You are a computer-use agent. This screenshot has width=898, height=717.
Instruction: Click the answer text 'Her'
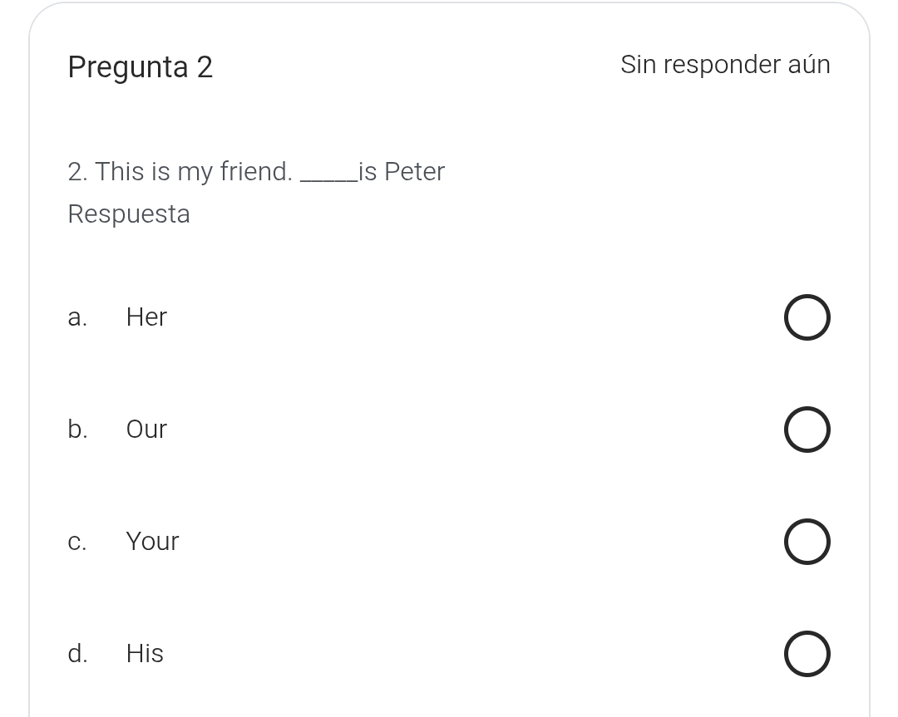pyautogui.click(x=146, y=317)
